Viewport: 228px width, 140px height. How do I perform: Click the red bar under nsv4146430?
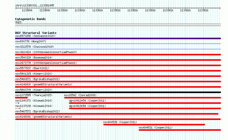tap(118, 87)
